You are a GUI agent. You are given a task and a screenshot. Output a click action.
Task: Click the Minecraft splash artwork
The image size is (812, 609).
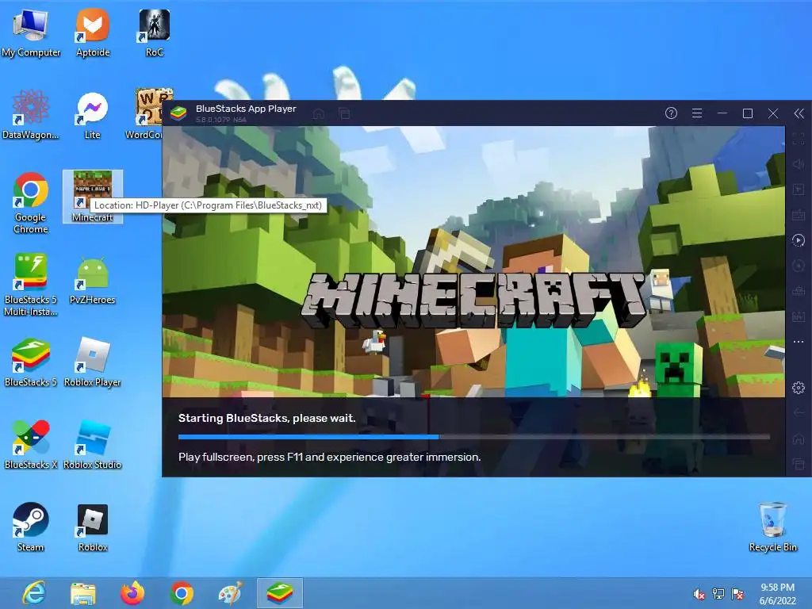[473, 262]
